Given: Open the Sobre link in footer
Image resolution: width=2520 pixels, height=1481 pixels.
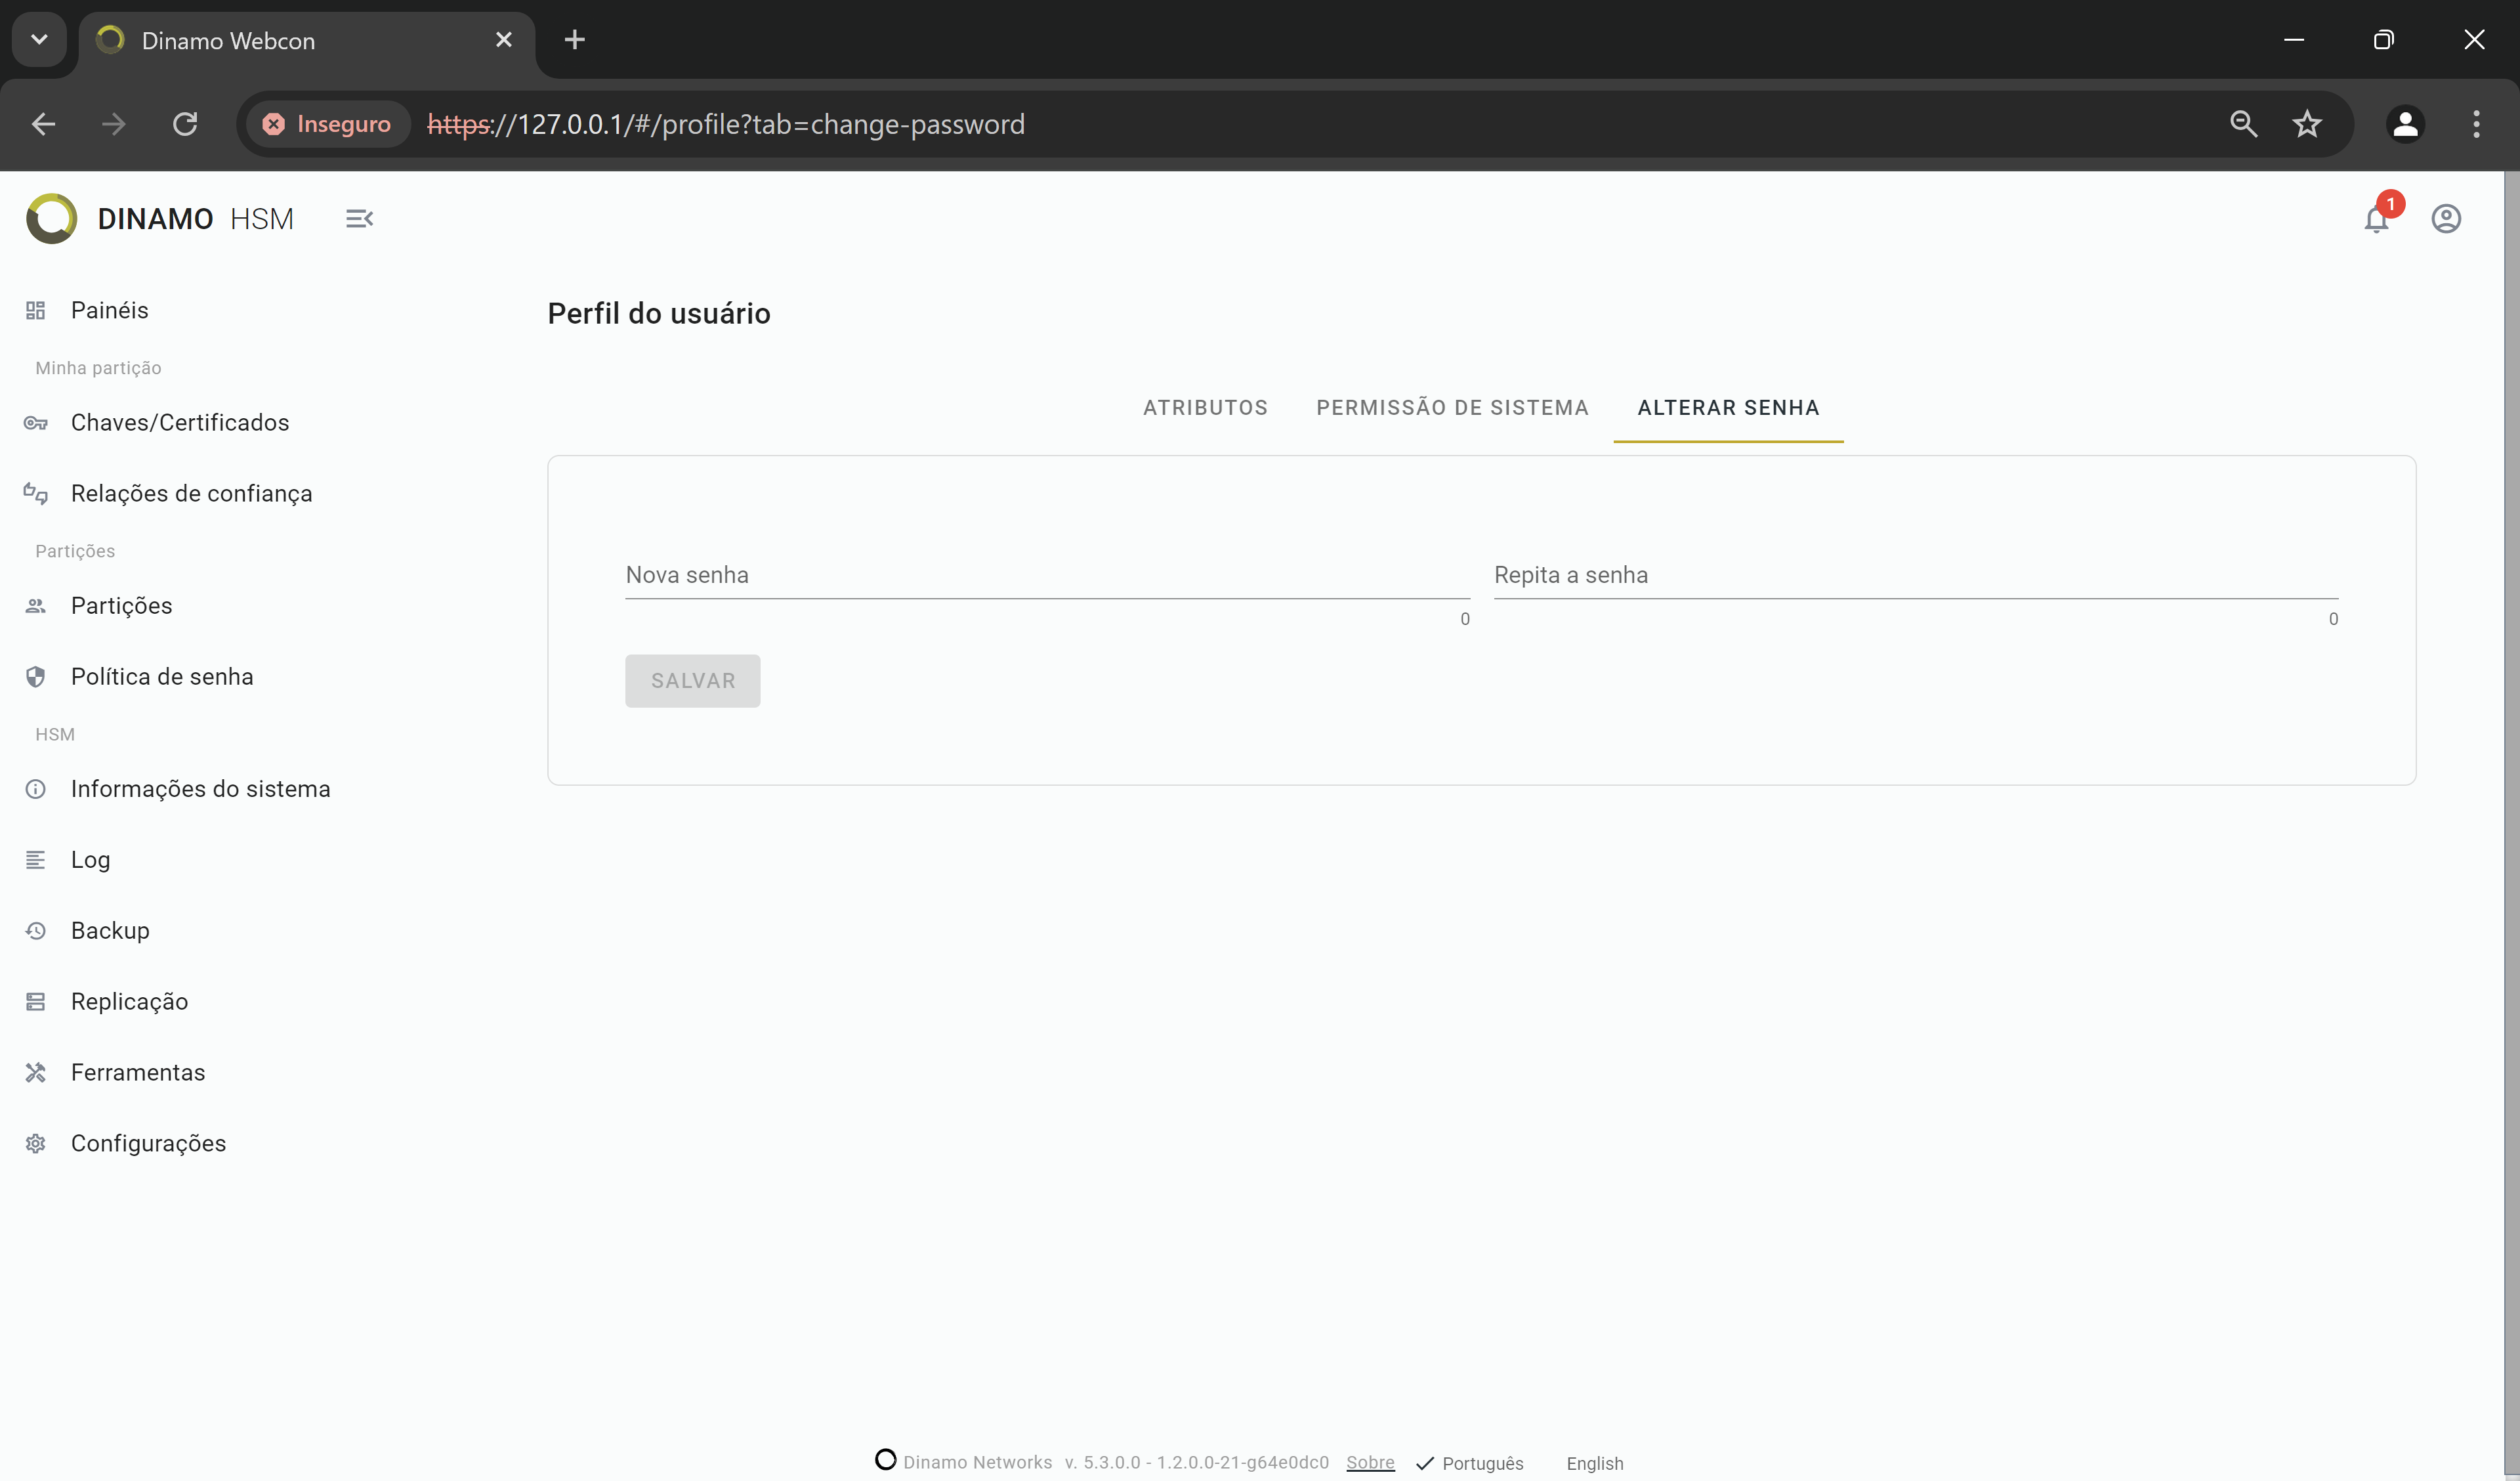Looking at the screenshot, I should click(x=1370, y=1462).
